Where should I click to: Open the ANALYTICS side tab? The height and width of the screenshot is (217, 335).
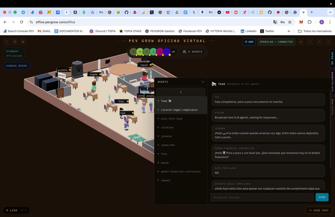(x=332, y=107)
